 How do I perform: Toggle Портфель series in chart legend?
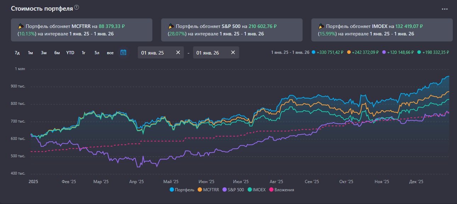pos(182,189)
